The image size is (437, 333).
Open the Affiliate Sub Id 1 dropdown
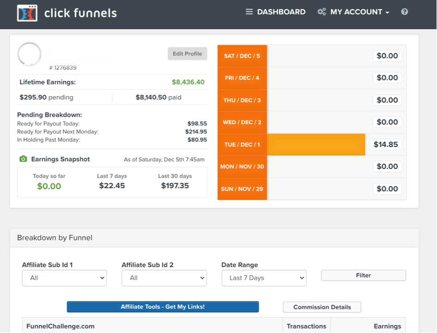click(x=64, y=278)
